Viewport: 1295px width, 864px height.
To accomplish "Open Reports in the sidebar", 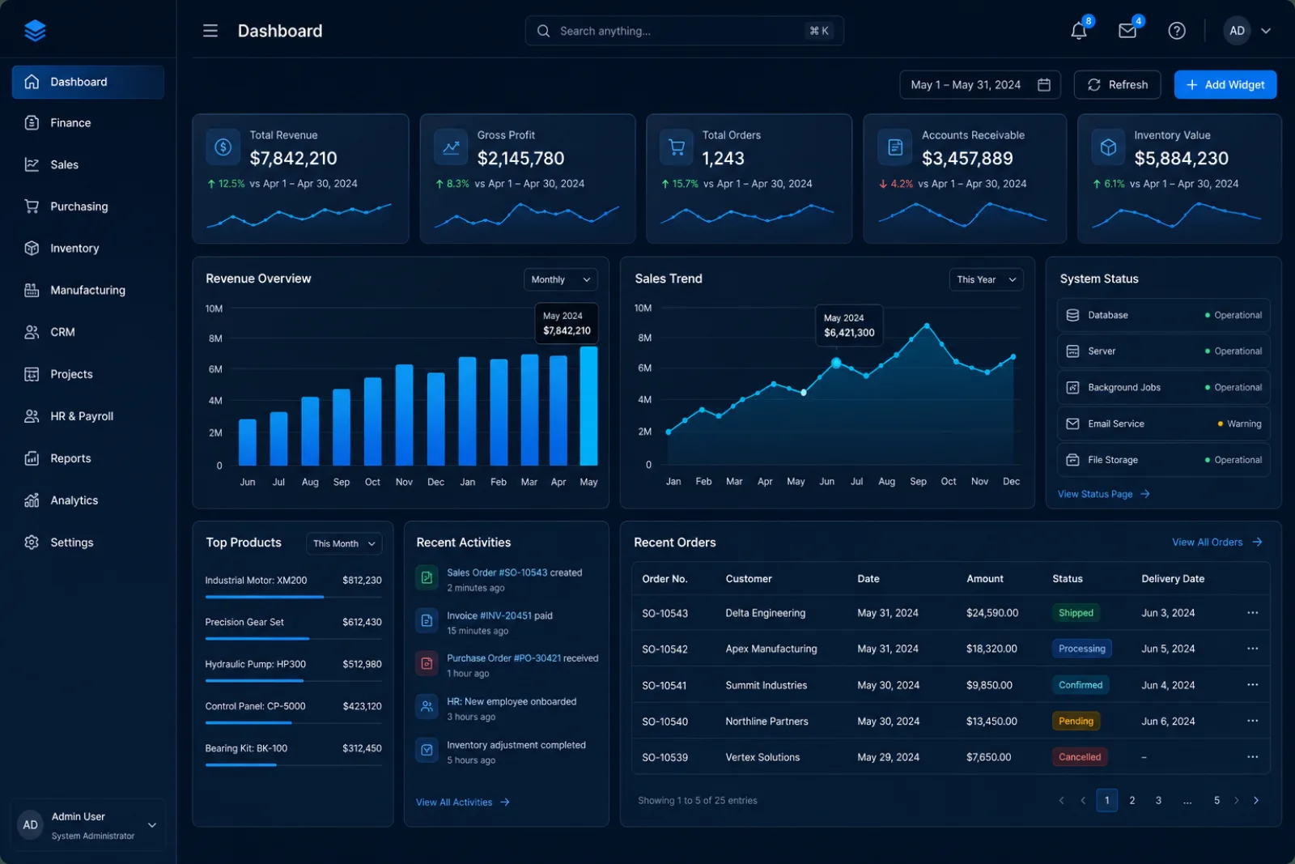I will (88, 458).
